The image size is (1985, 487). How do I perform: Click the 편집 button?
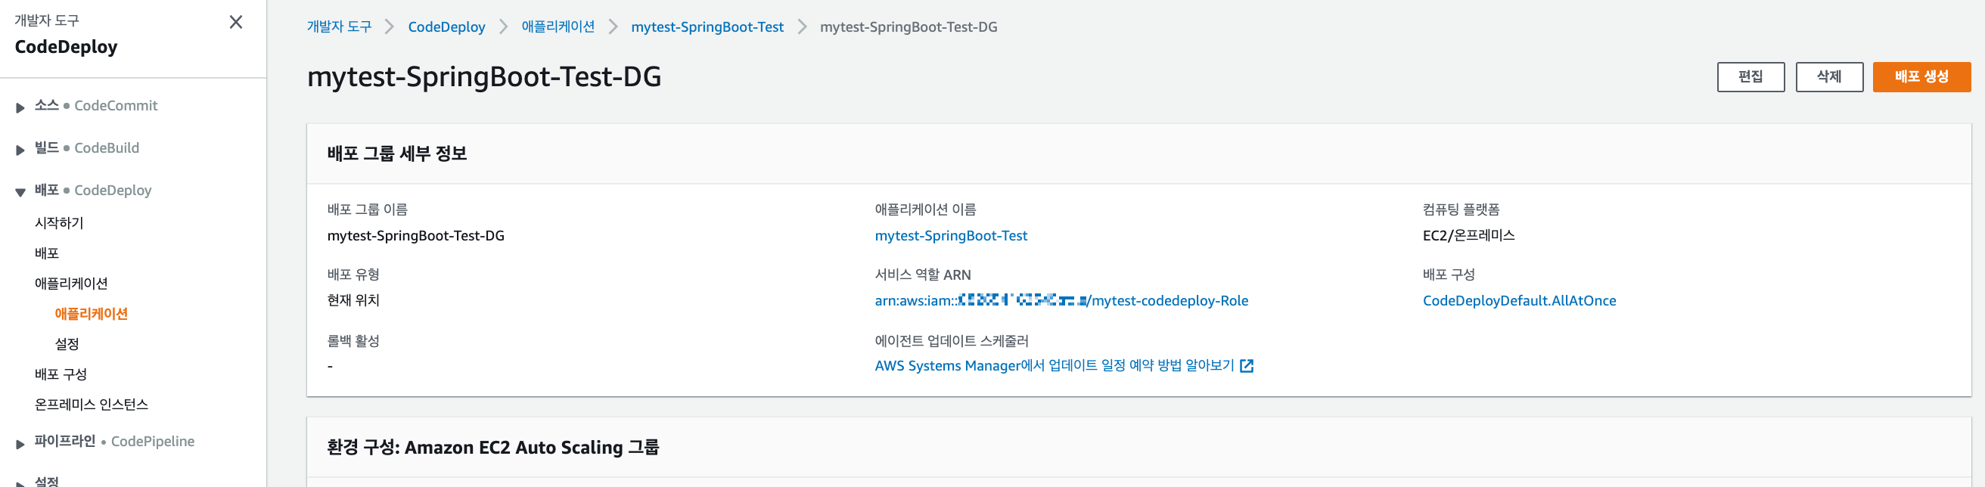(1750, 77)
